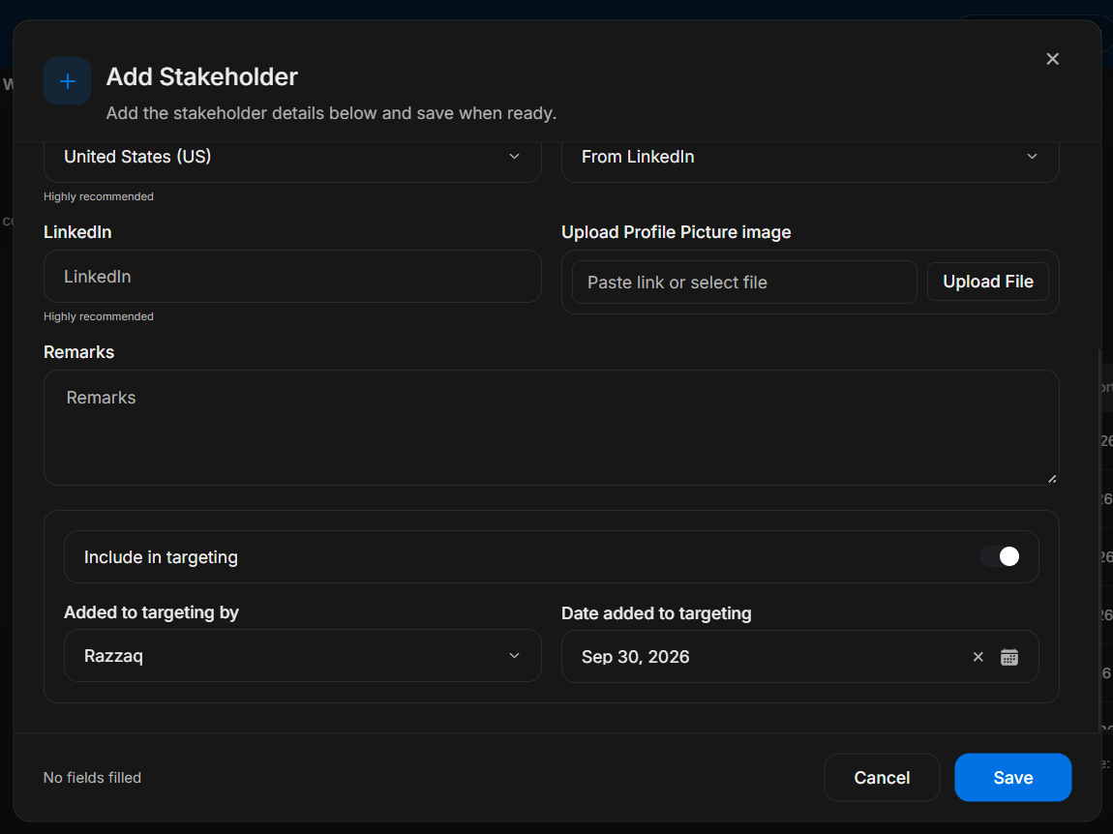Click into the Remarks text area

552,428
